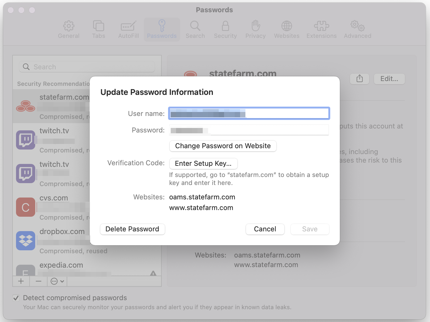430x322 pixels.
Task: Click the Edit... button for statefarm.com
Action: click(389, 79)
